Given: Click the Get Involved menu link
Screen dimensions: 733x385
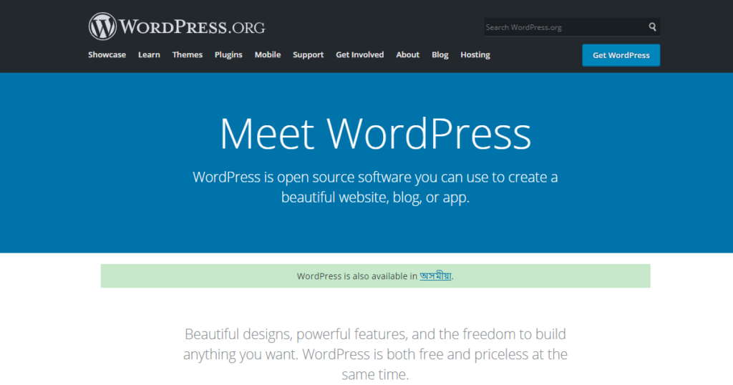Looking at the screenshot, I should click(x=359, y=55).
